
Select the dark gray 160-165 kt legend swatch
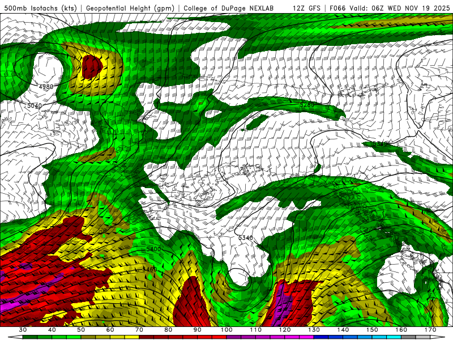(409, 337)
